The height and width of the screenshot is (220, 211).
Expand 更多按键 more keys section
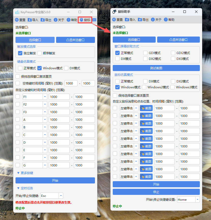pos(25,173)
